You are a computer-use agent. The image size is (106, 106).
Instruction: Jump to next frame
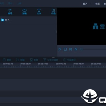(76, 49)
